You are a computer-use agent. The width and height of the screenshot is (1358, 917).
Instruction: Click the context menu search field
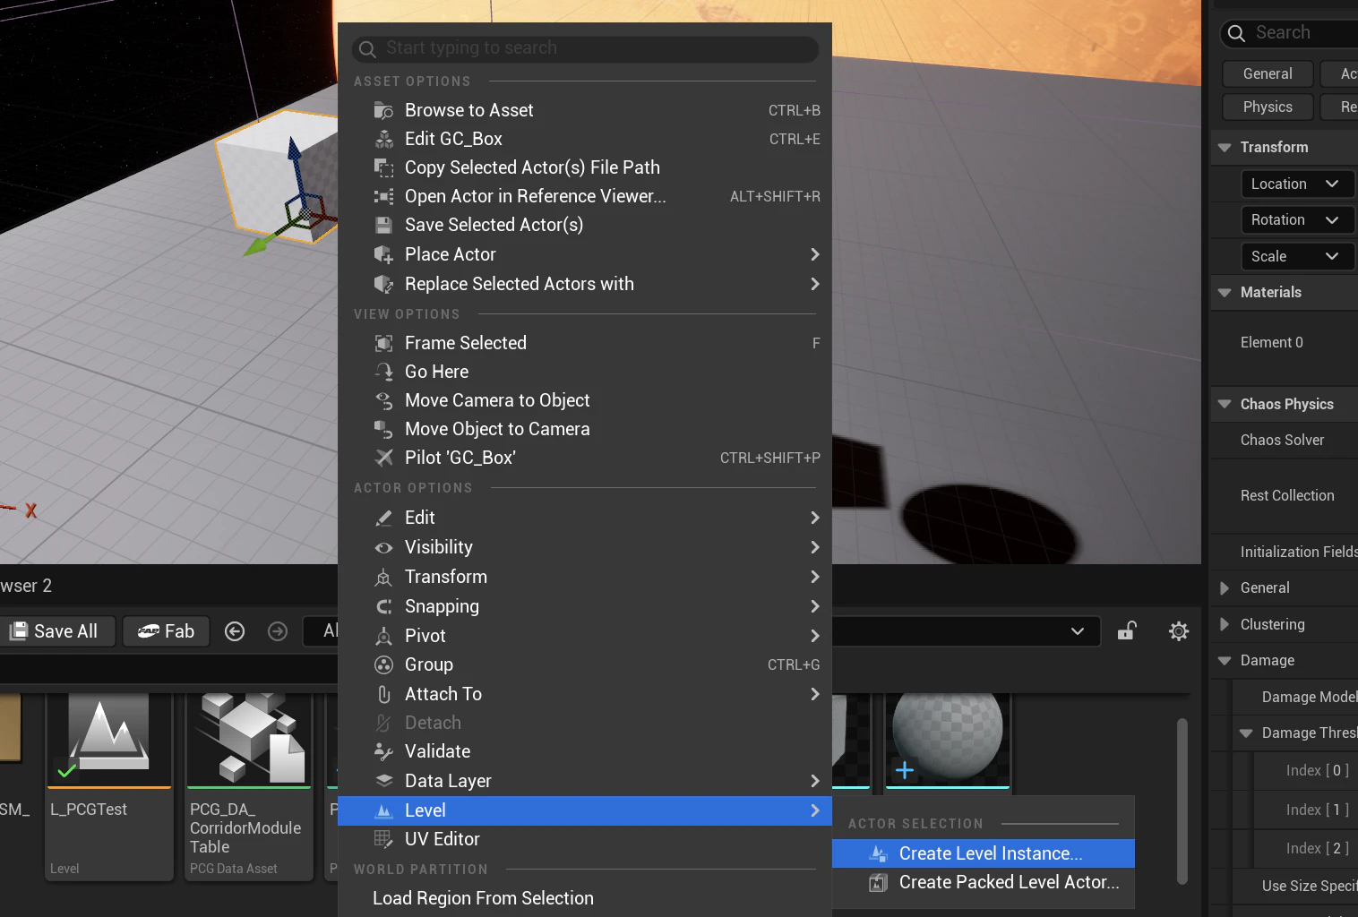[585, 48]
